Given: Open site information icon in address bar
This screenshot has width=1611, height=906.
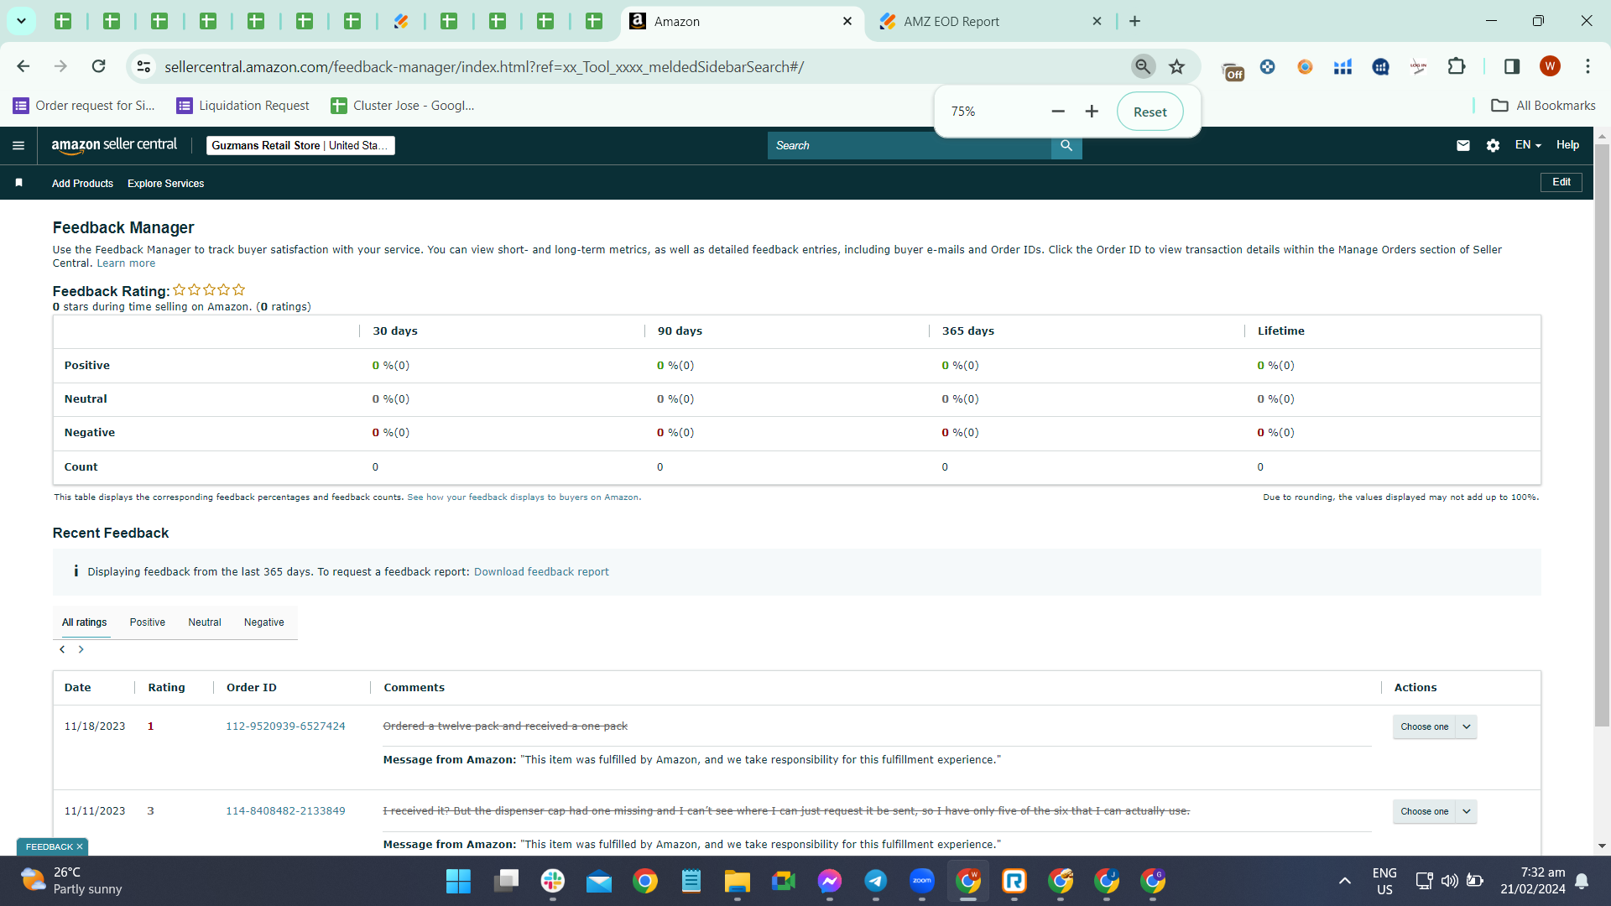Looking at the screenshot, I should click(x=143, y=66).
